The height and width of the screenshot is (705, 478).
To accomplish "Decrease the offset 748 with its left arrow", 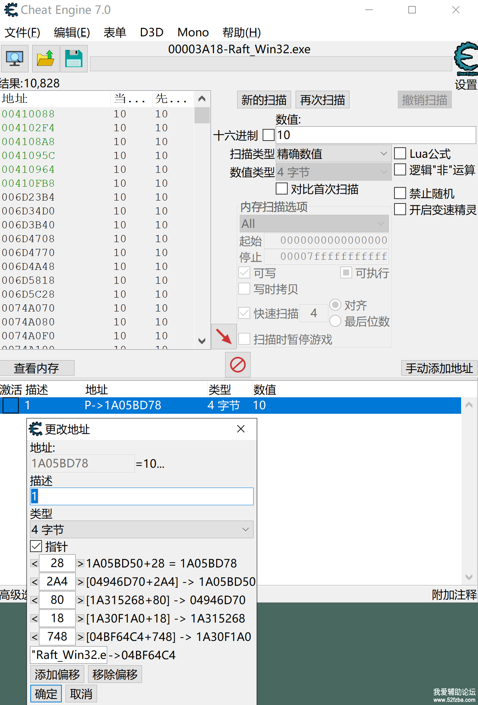I will click(x=34, y=637).
